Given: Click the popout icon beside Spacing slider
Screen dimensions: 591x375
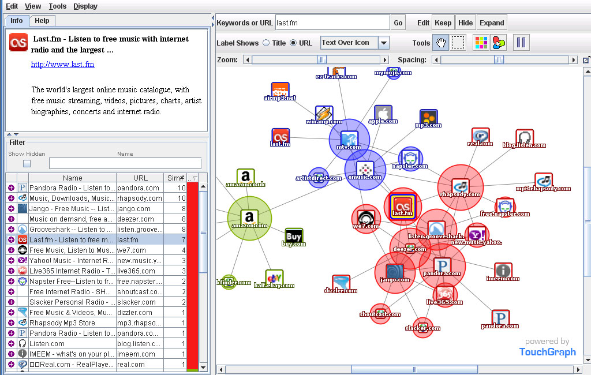Looking at the screenshot, I should (586, 60).
